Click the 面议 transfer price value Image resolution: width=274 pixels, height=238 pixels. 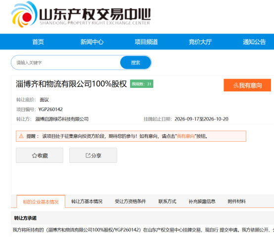tap(44, 100)
